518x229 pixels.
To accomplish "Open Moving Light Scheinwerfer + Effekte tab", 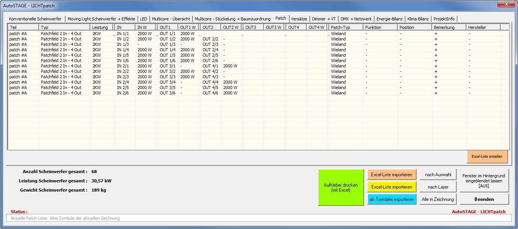I will pos(101,19).
